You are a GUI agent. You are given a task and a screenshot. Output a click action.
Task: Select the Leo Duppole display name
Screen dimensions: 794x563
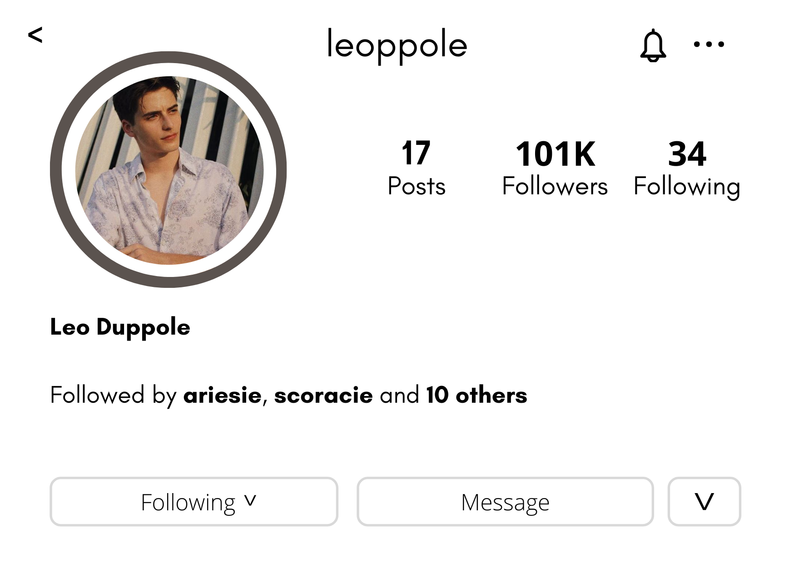120,327
